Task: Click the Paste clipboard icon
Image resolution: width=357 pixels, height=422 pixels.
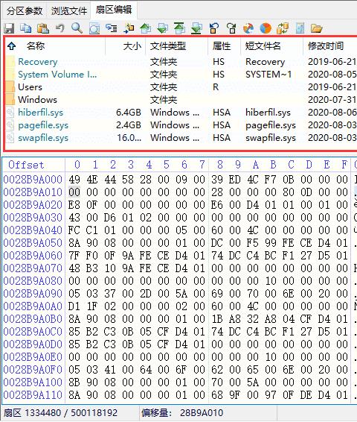Action: (43, 28)
